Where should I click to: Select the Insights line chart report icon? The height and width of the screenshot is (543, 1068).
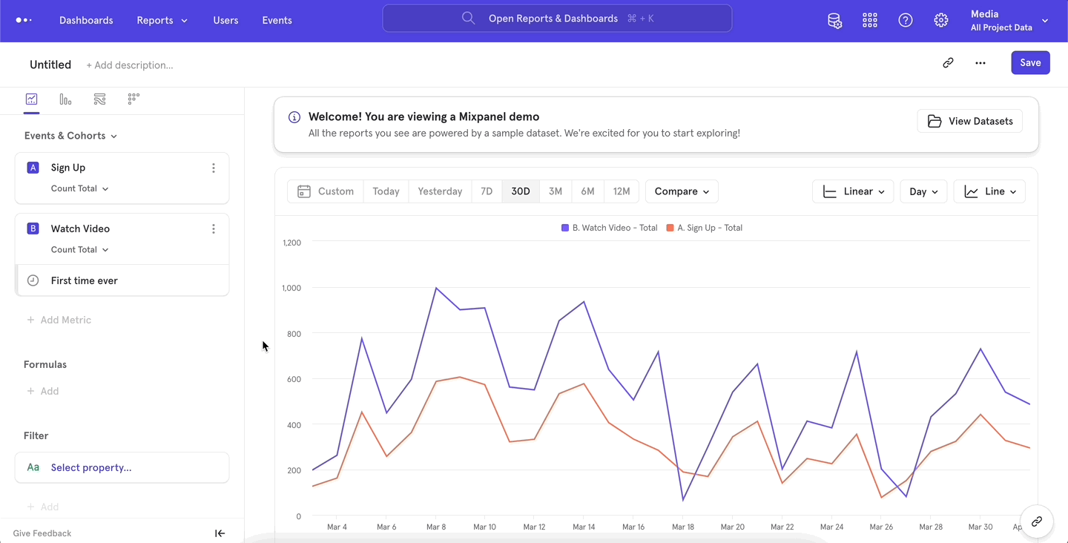[x=31, y=99]
